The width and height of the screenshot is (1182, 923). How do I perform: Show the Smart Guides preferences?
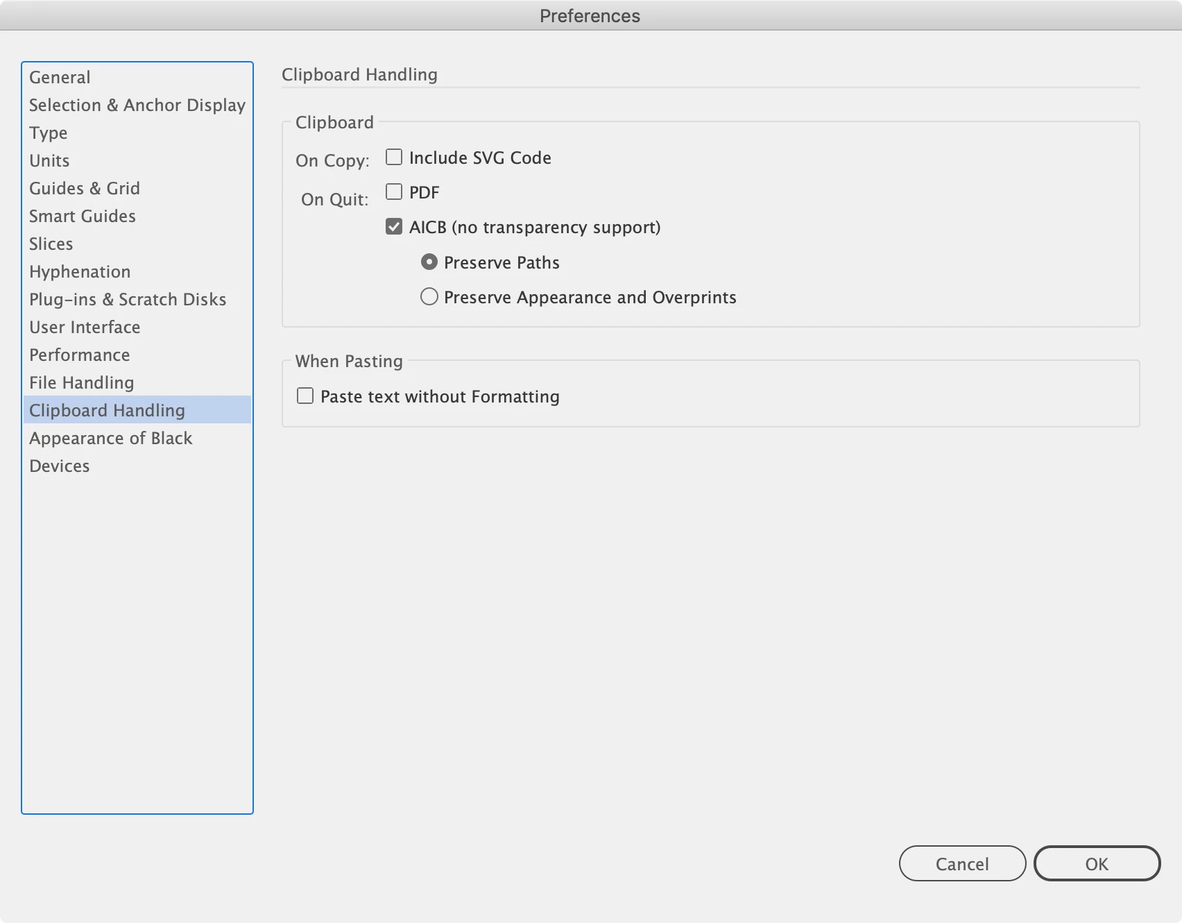tap(137, 216)
